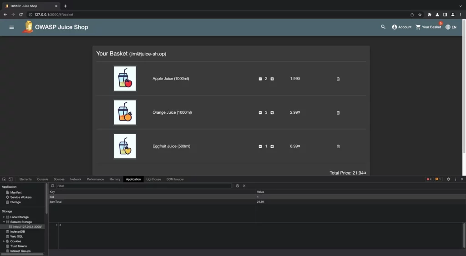Switch to the Network DevTools tab
This screenshot has height=256, width=466.
pyautogui.click(x=76, y=179)
